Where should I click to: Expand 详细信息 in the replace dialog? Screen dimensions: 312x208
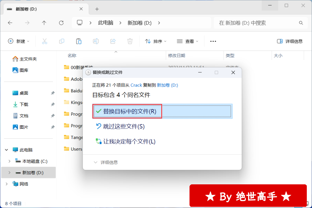click(x=106, y=162)
